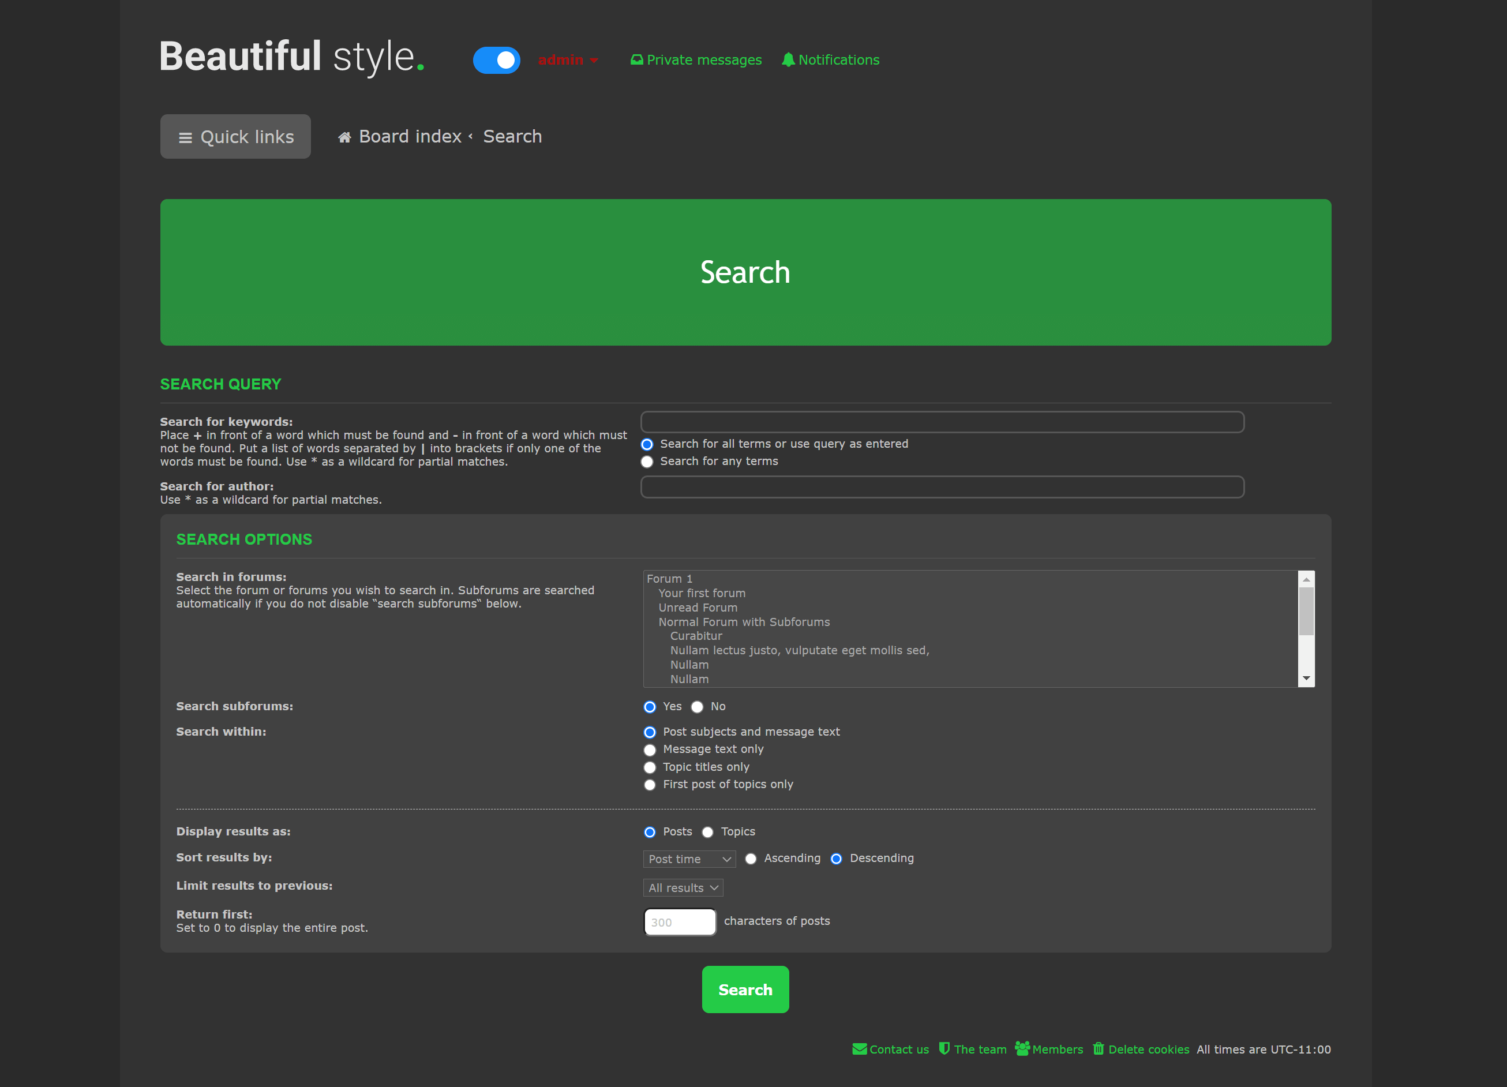Select 'Post subjects and message text'

pyautogui.click(x=650, y=732)
